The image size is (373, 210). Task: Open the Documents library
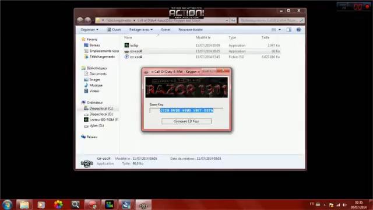[x=98, y=74]
